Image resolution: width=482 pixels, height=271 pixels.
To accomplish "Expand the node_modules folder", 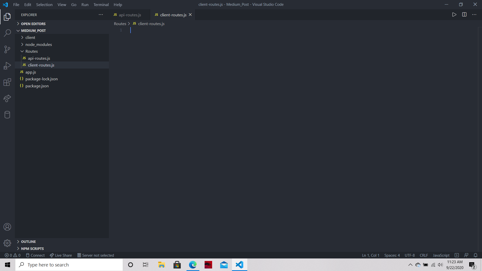I will click(62, 44).
